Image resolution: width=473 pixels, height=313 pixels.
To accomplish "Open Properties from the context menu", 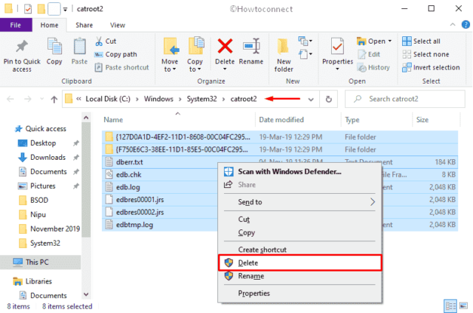I will point(300,293).
